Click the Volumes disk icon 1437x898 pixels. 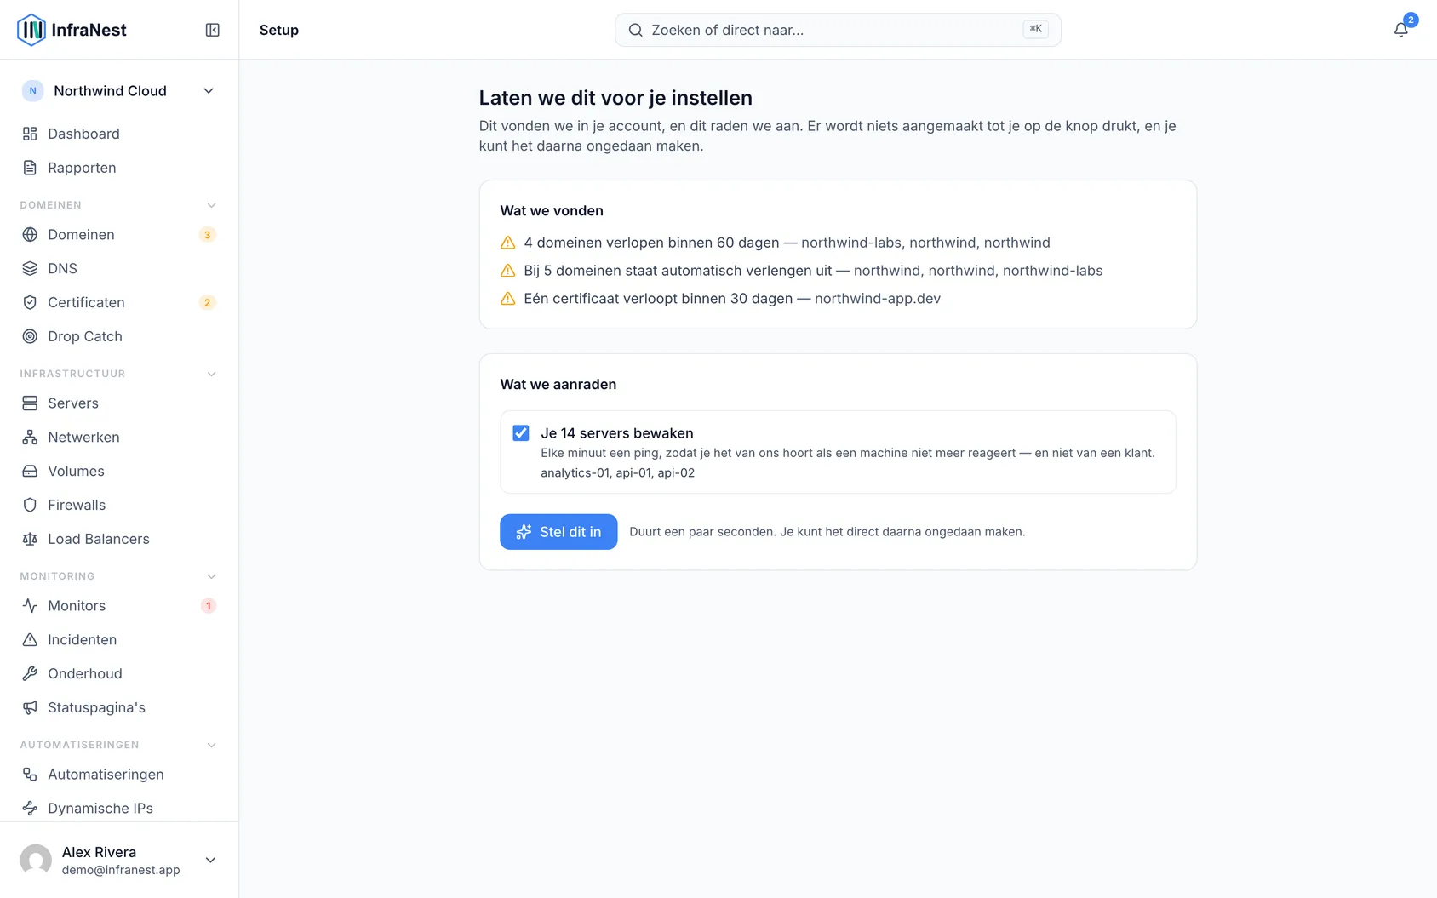point(30,471)
